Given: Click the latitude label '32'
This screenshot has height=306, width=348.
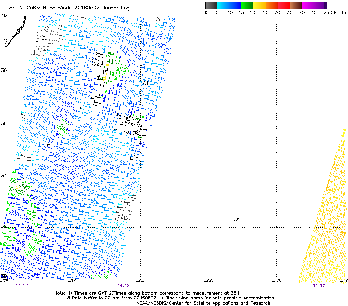Looking at the screenshot, I should point(4,226).
